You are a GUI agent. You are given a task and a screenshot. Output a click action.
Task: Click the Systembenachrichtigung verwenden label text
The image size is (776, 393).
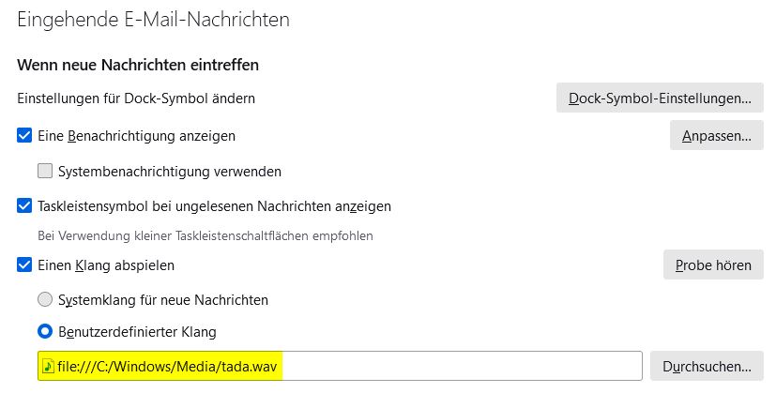(x=169, y=172)
